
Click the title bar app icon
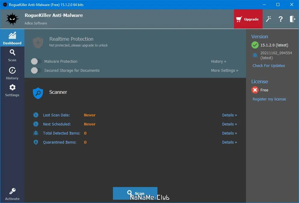coord(5,5)
